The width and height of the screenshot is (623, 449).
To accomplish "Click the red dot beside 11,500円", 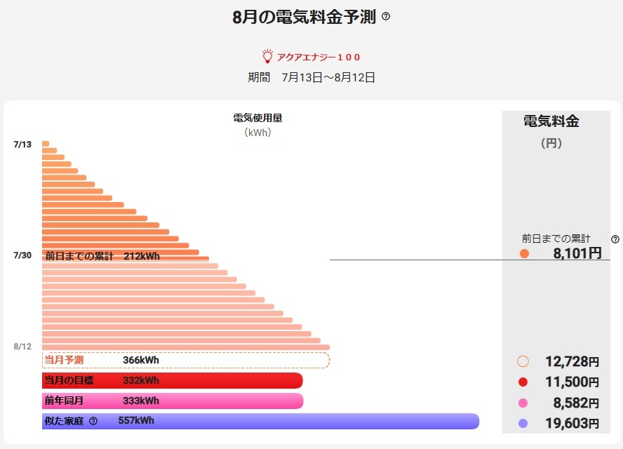I will click(x=523, y=382).
